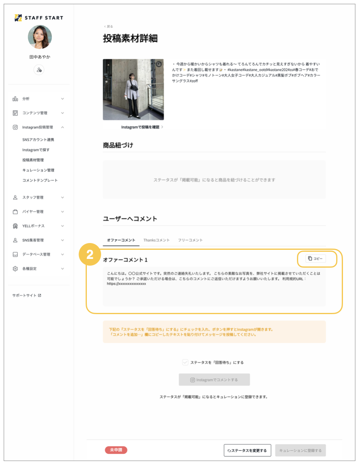Image resolution: width=360 pixels, height=467 pixels.
Task: Click the user settings icon below the name
Action: (39, 70)
